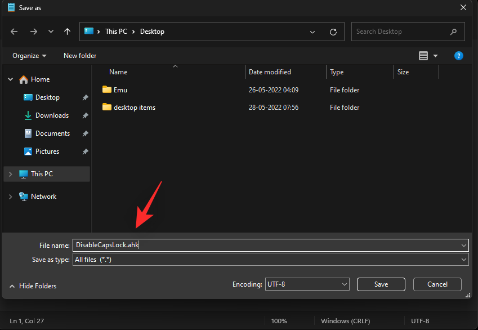Image resolution: width=478 pixels, height=330 pixels.
Task: Open Downloads in navigation pane
Action: (x=52, y=115)
